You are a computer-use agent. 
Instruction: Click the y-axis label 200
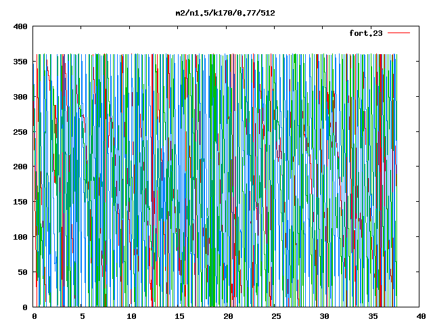[x=20, y=167]
